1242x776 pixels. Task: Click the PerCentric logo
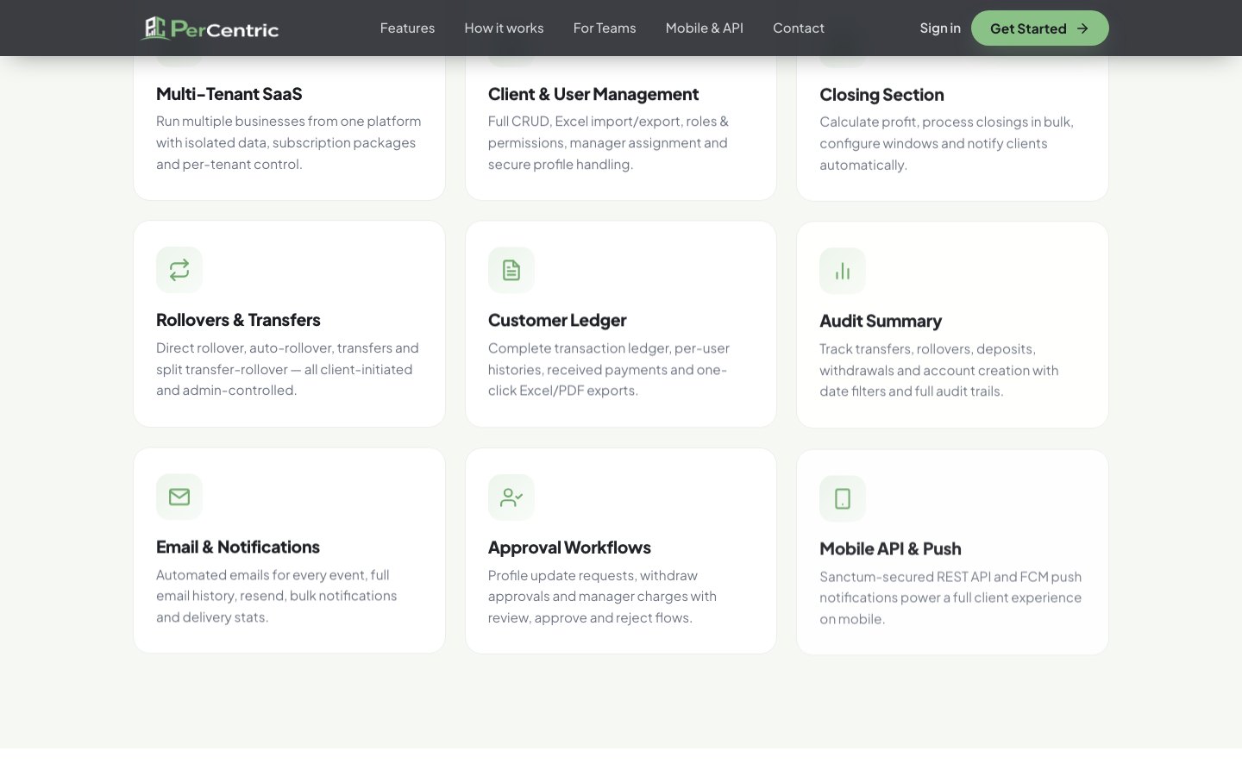click(x=210, y=28)
